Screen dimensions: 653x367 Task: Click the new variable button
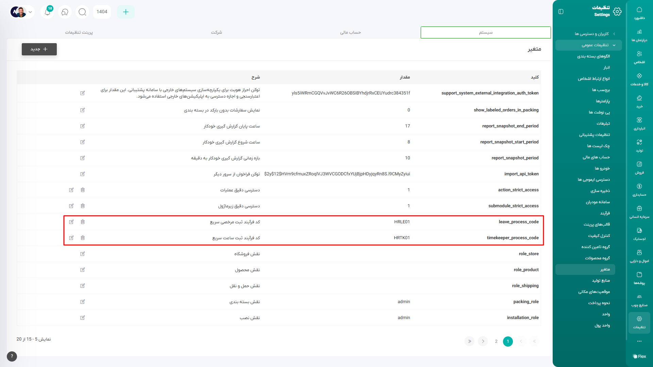39,49
